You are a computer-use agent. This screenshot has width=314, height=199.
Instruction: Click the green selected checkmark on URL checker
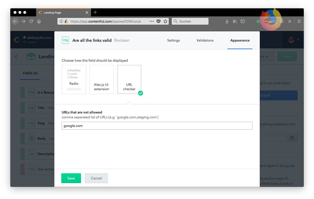tap(141, 93)
